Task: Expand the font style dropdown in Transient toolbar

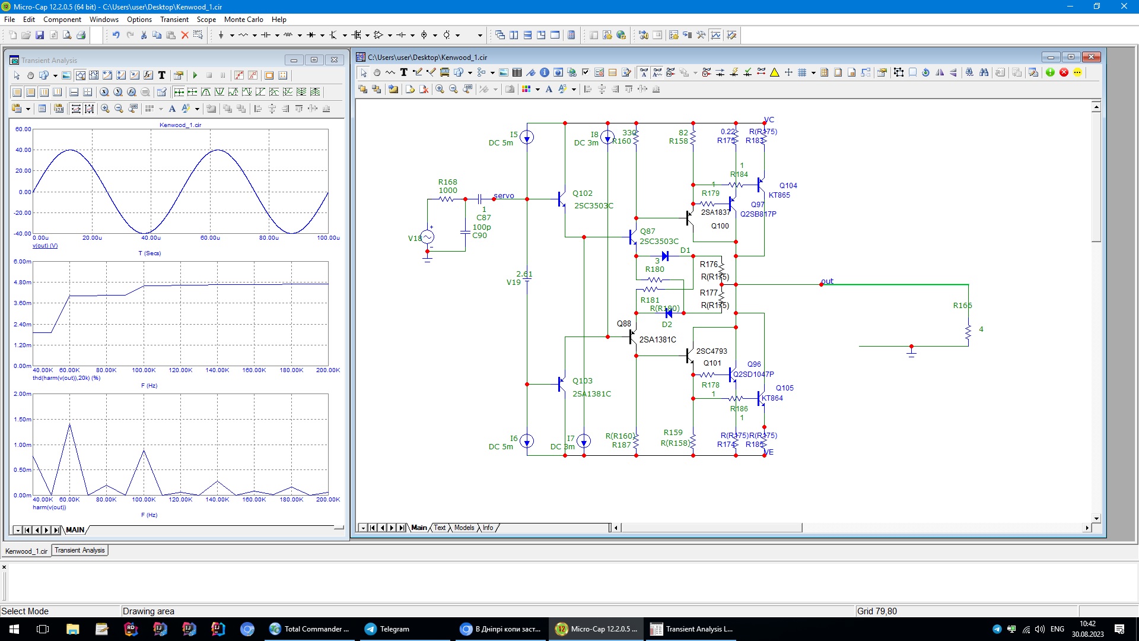Action: coord(197,109)
